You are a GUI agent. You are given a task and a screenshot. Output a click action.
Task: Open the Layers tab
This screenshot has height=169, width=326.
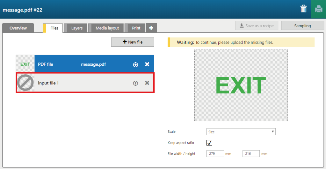[x=77, y=28]
